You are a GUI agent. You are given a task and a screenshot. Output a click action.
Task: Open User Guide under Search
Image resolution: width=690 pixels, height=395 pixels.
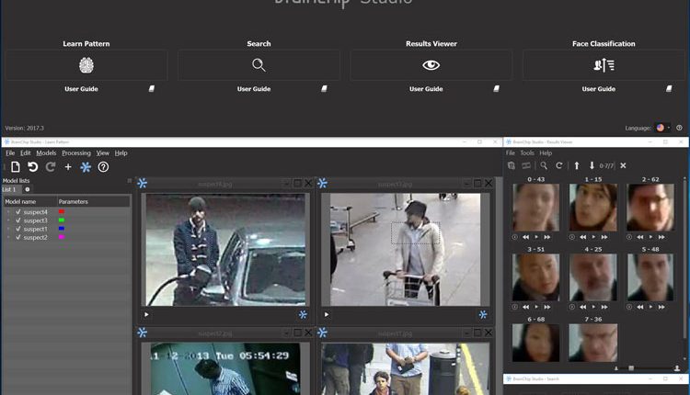pyautogui.click(x=254, y=89)
